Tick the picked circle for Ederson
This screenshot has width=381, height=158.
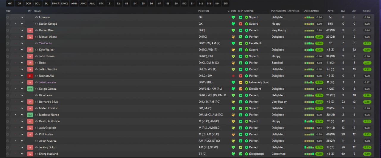pyautogui.click(x=7, y=17)
